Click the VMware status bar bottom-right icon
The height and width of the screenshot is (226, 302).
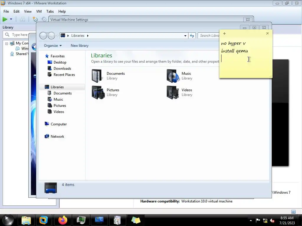(x=293, y=212)
